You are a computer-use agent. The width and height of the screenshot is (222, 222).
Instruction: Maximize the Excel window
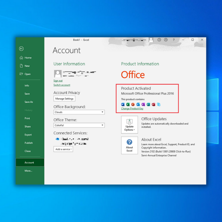(192, 40)
